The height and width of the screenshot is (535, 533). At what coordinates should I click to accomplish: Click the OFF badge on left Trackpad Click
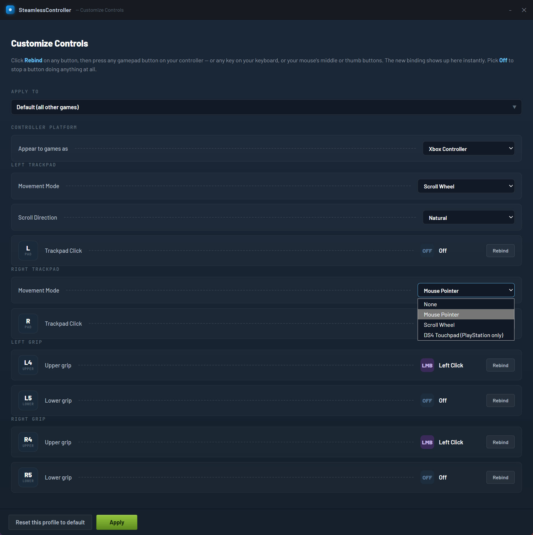click(427, 251)
